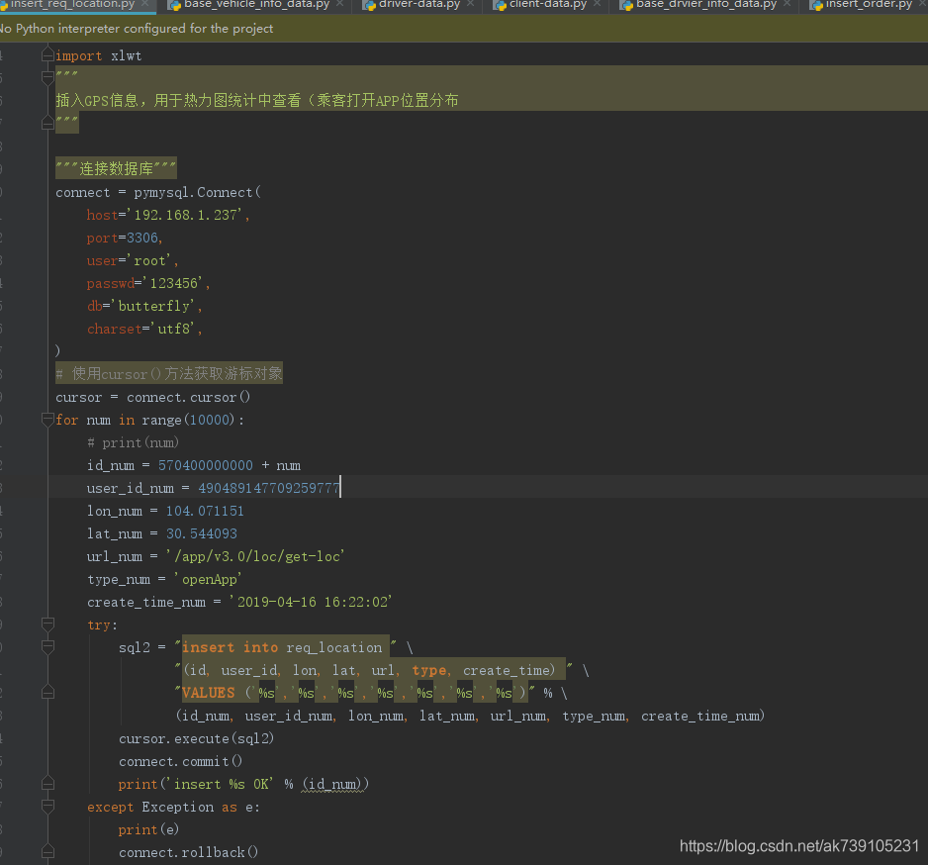
Task: Collapse the try block using its fold arrow
Action: coord(47,625)
